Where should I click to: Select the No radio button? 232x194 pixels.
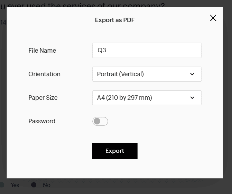click(34, 185)
